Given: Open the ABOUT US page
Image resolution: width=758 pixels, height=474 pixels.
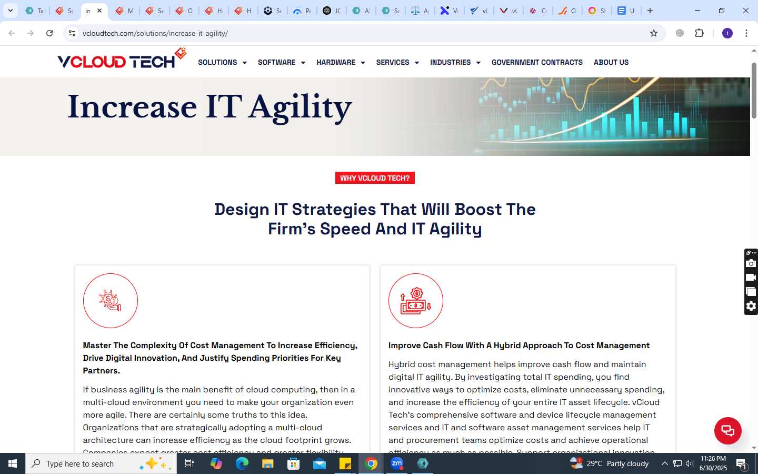Looking at the screenshot, I should tap(611, 62).
